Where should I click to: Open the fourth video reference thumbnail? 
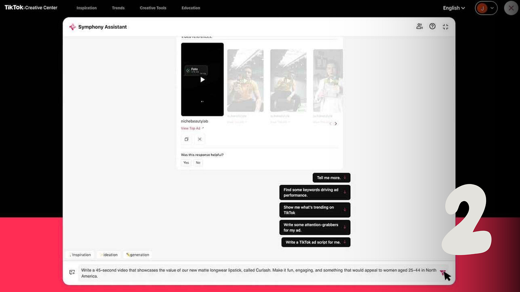pyautogui.click(x=328, y=81)
